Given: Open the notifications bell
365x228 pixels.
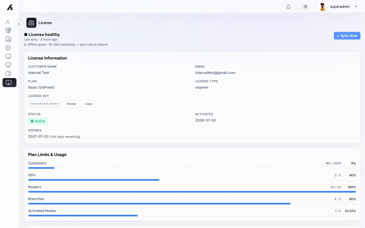Looking at the screenshot, I should click(x=288, y=7).
